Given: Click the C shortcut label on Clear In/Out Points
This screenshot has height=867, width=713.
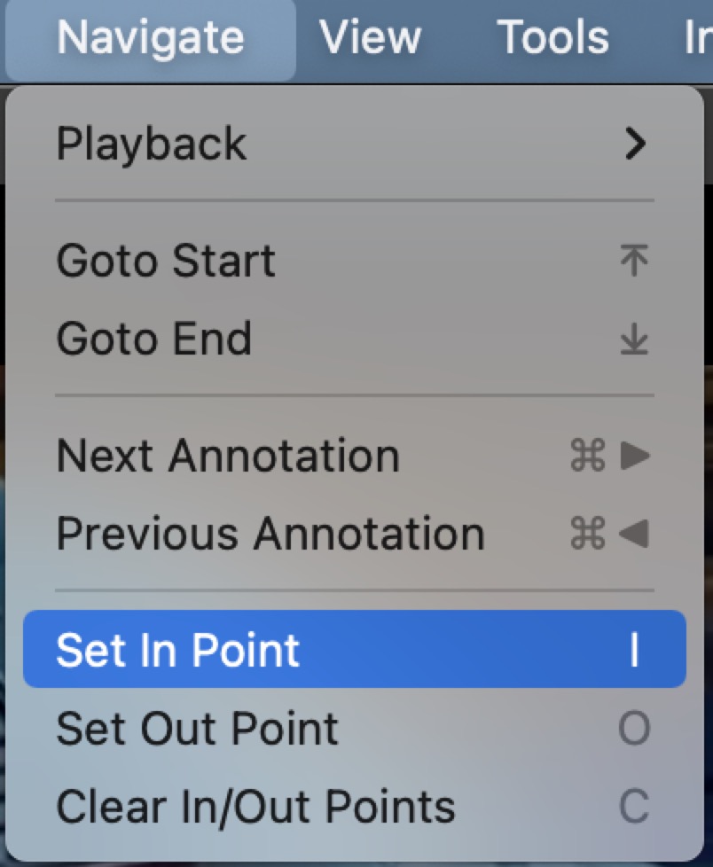Looking at the screenshot, I should 633,805.
